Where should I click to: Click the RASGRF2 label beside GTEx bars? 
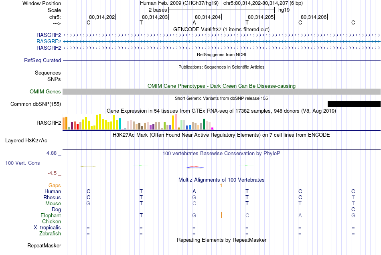click(49, 123)
